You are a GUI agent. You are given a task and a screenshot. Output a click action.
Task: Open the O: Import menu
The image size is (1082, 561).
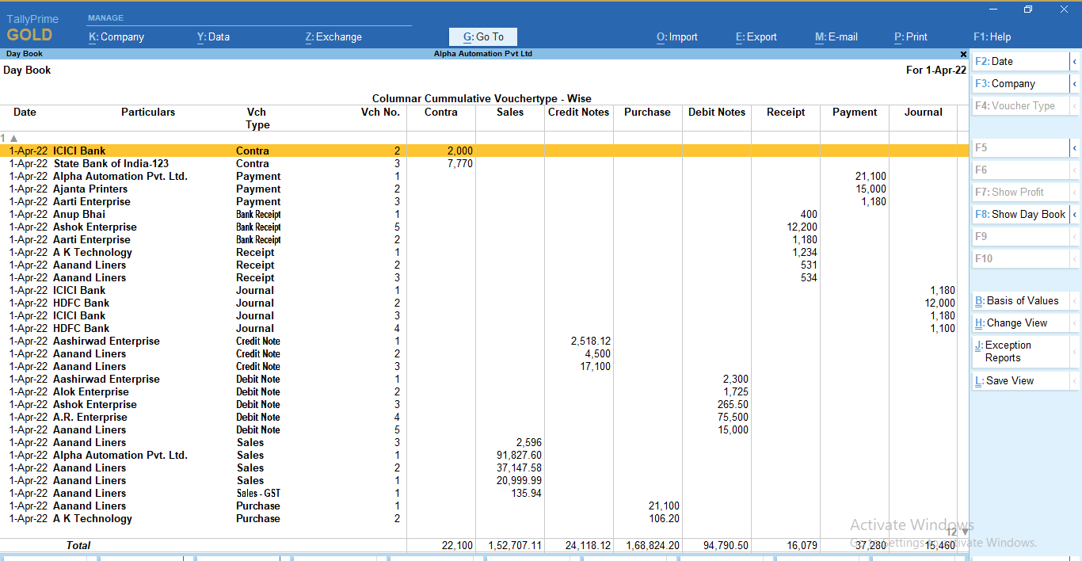click(x=676, y=36)
